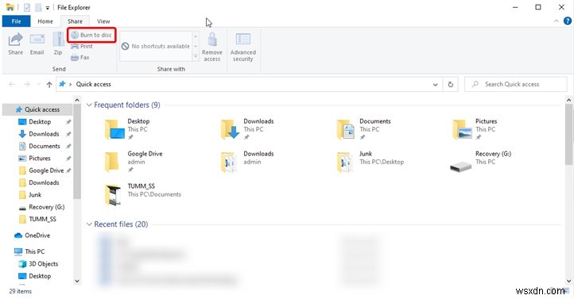The width and height of the screenshot is (574, 299).
Task: Click the Properties quick access toolbar icon
Action: (x=27, y=7)
